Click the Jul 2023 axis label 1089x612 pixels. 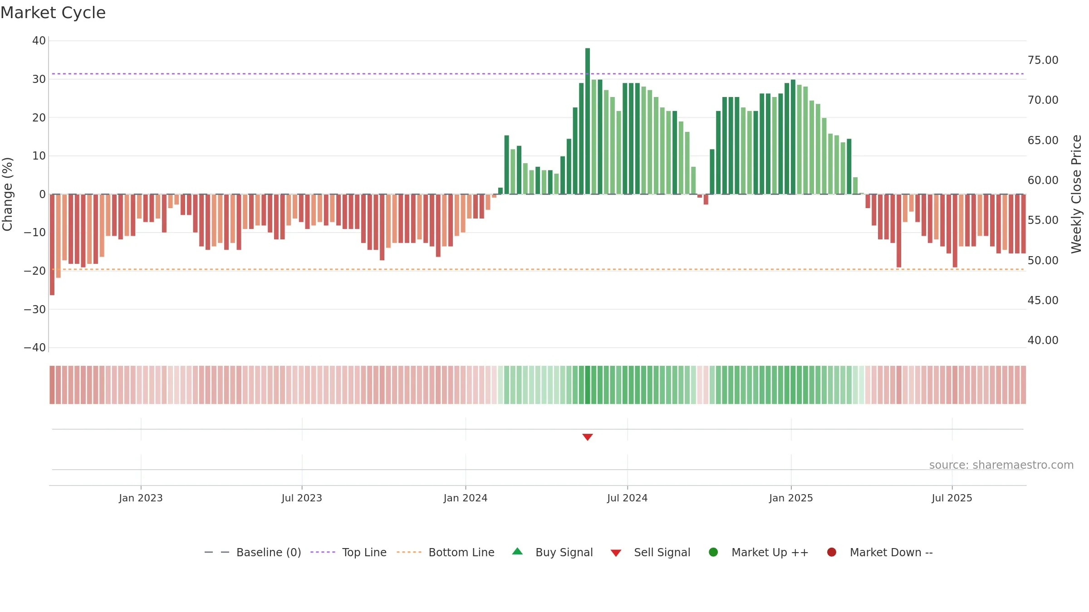point(302,498)
